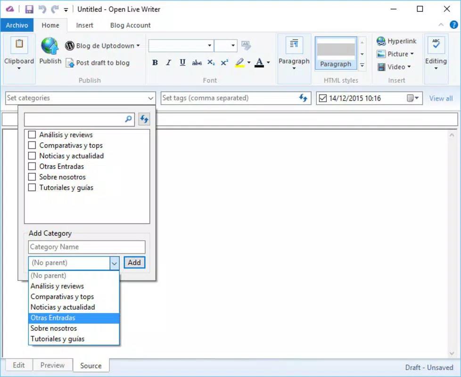Image resolution: width=461 pixels, height=377 pixels.
Task: Toggle Bold formatting
Action: [x=155, y=62]
